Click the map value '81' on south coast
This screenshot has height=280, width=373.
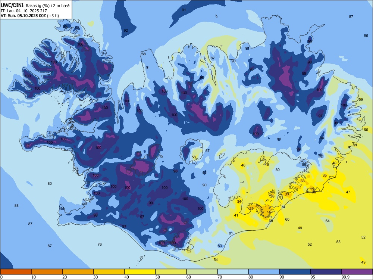(231, 233)
